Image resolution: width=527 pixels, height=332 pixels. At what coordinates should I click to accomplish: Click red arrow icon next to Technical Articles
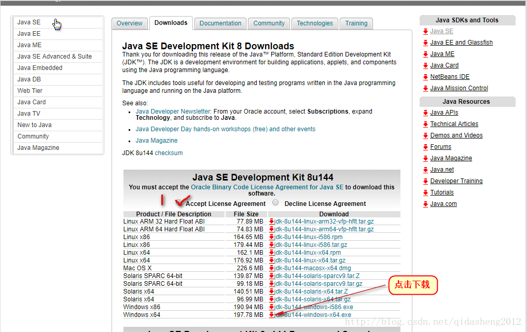[x=425, y=124]
